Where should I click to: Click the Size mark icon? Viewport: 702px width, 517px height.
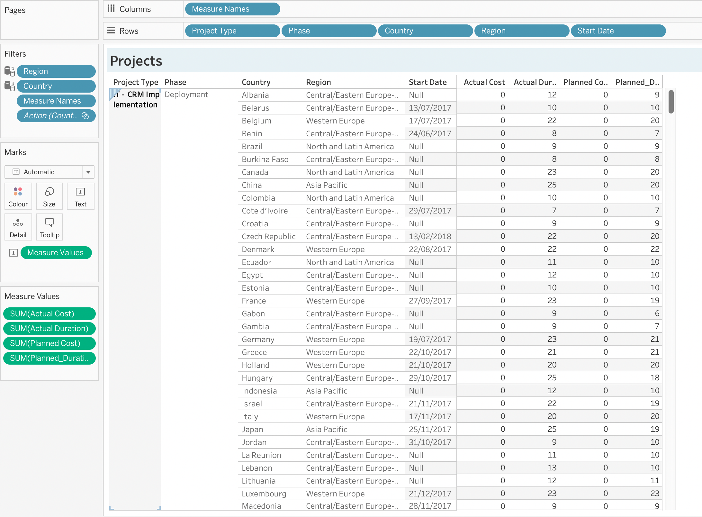pos(49,196)
